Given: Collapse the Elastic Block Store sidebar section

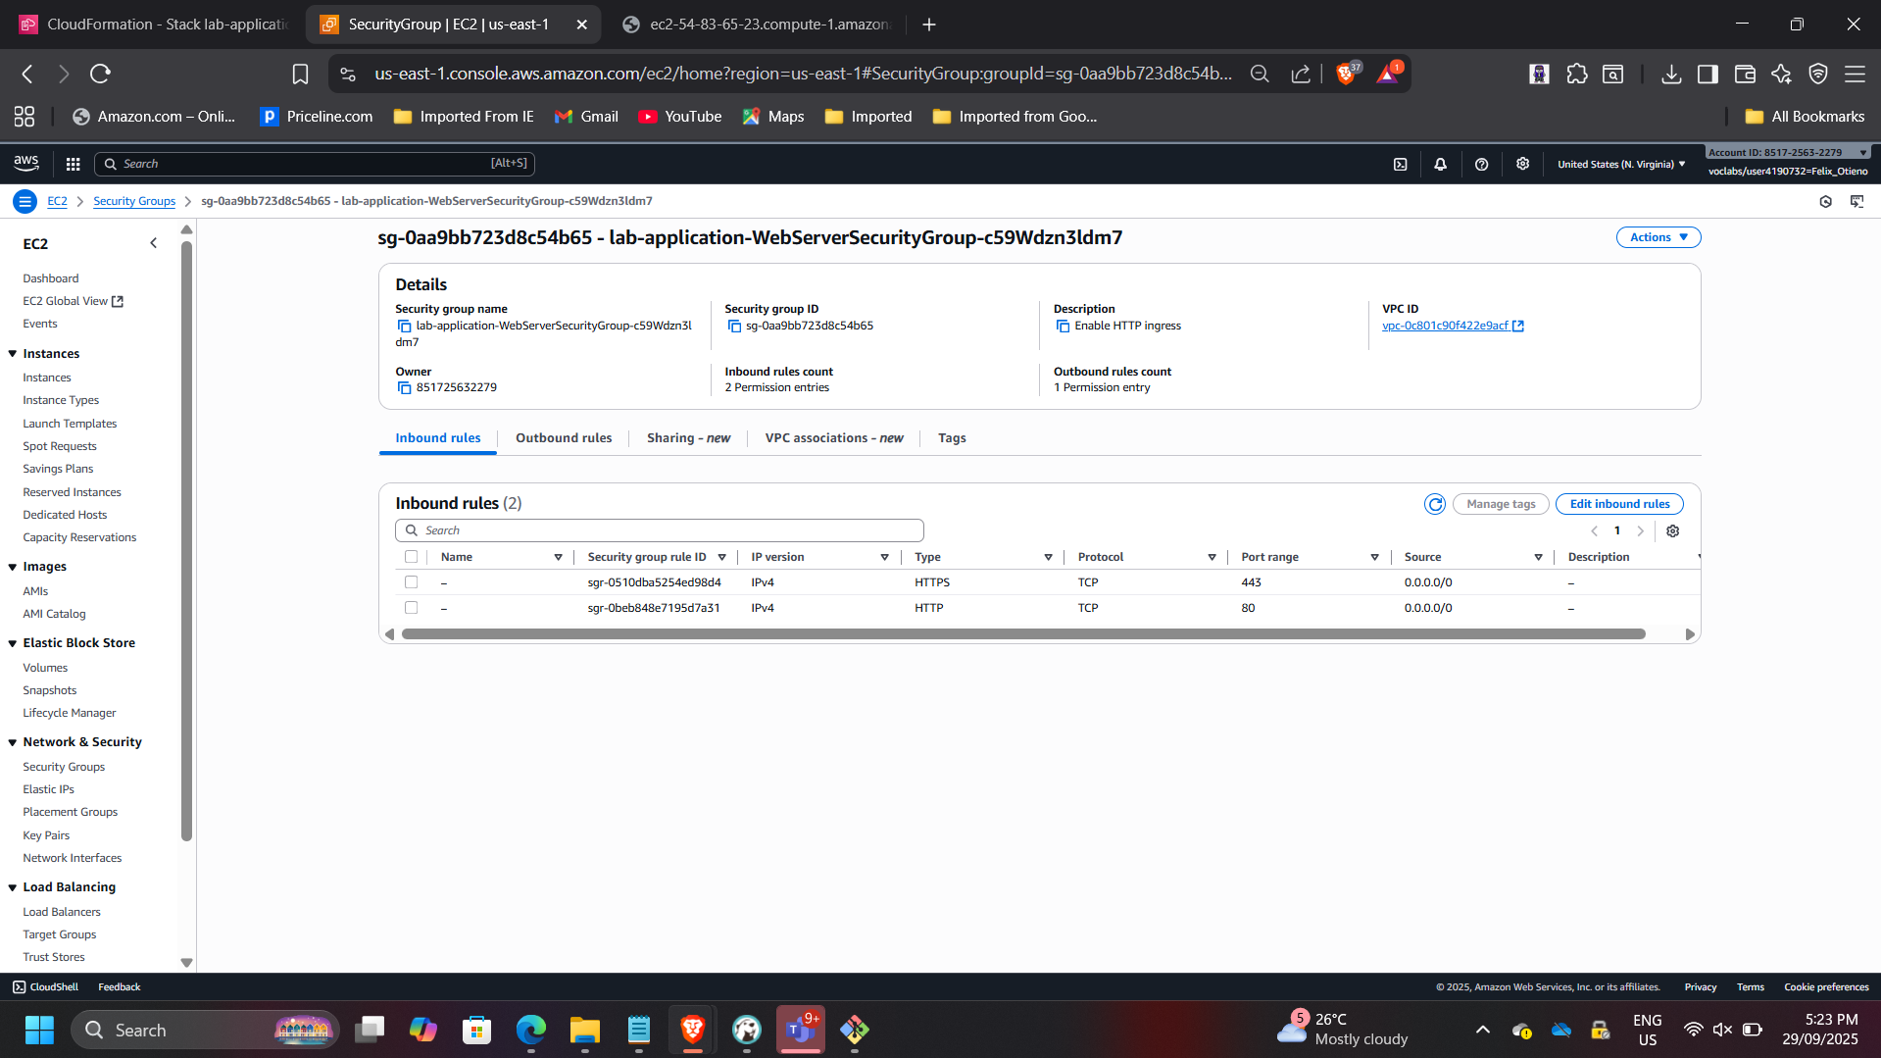Looking at the screenshot, I should (13, 643).
